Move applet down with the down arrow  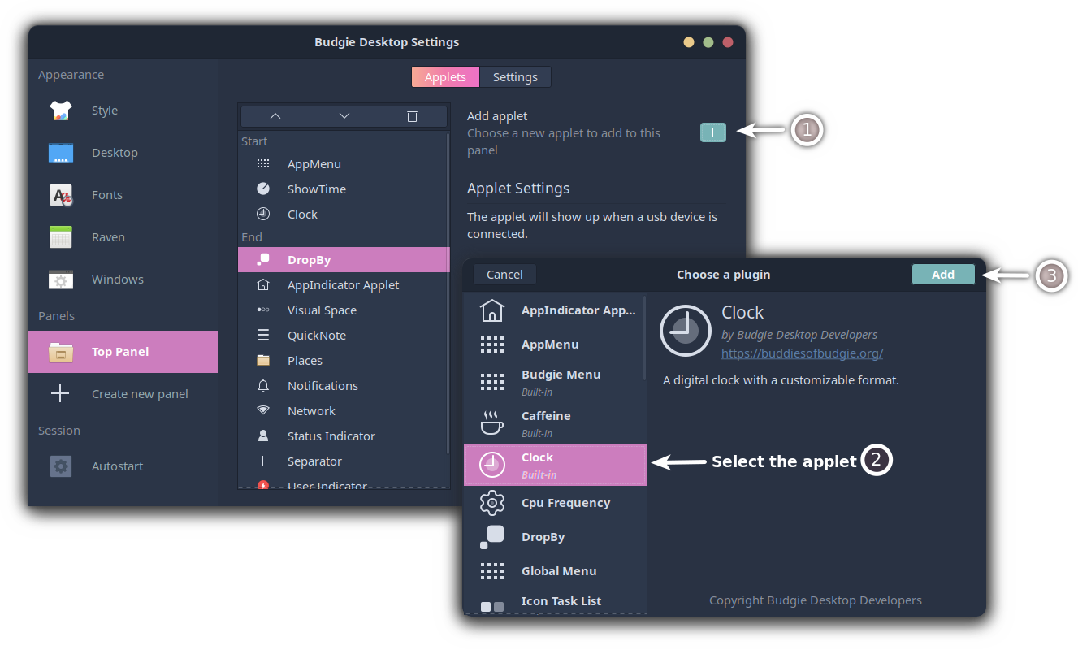(x=344, y=116)
